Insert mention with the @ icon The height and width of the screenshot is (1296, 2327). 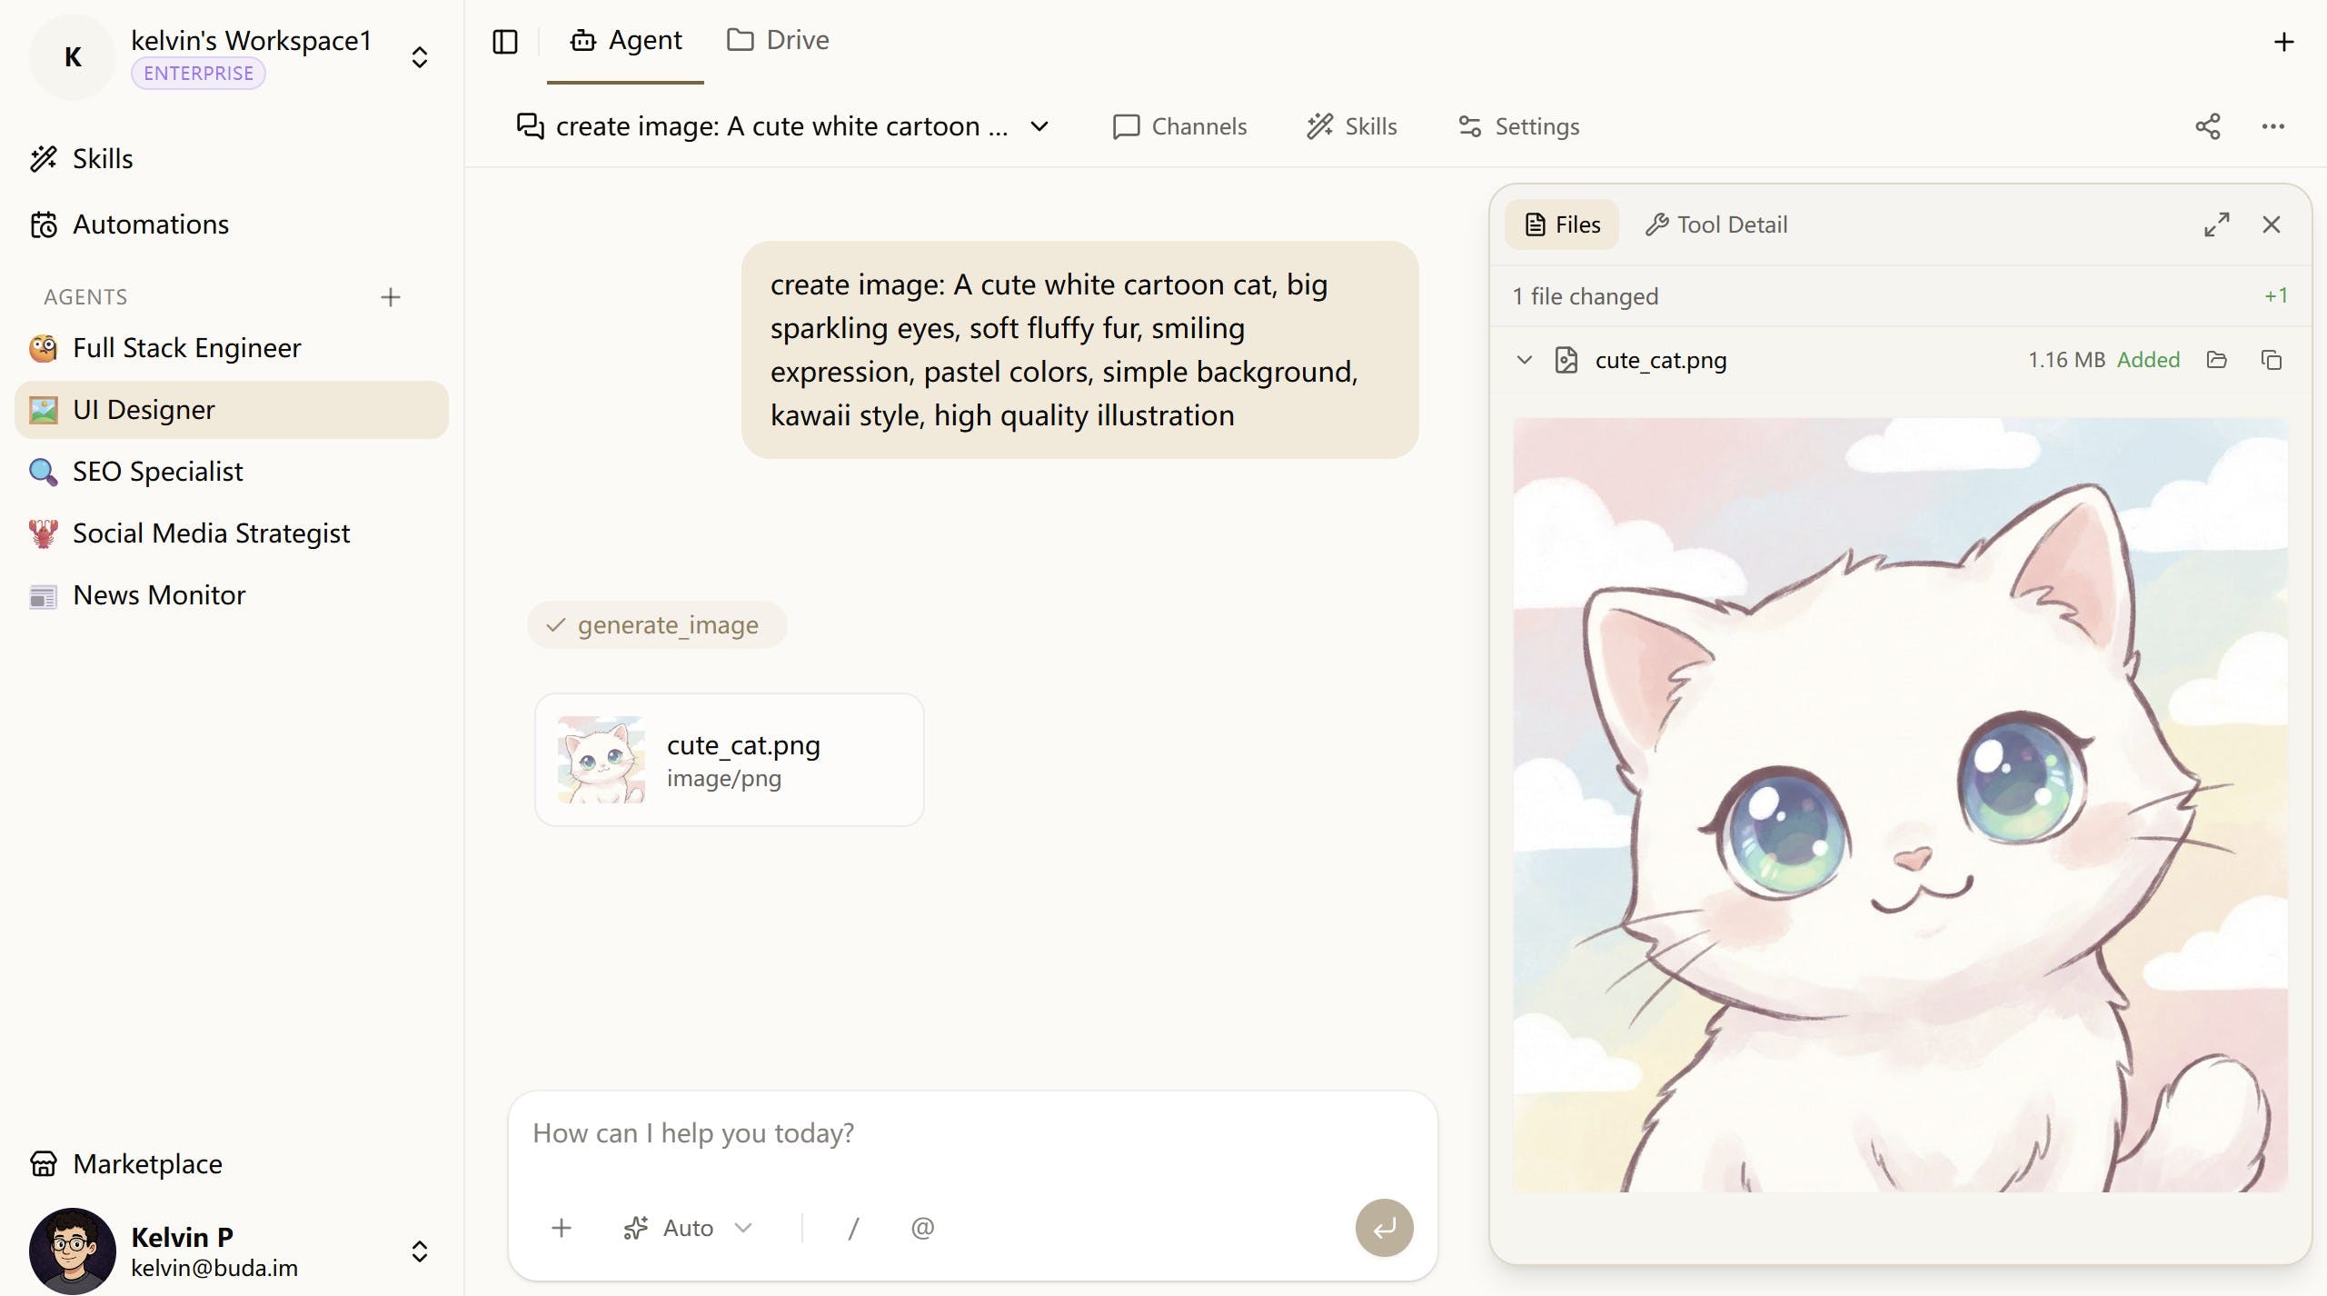coord(922,1228)
